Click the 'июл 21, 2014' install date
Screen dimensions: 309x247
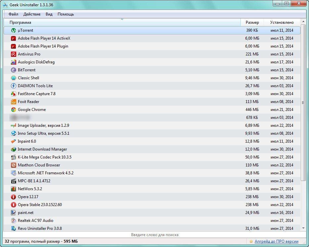click(x=282, y=110)
